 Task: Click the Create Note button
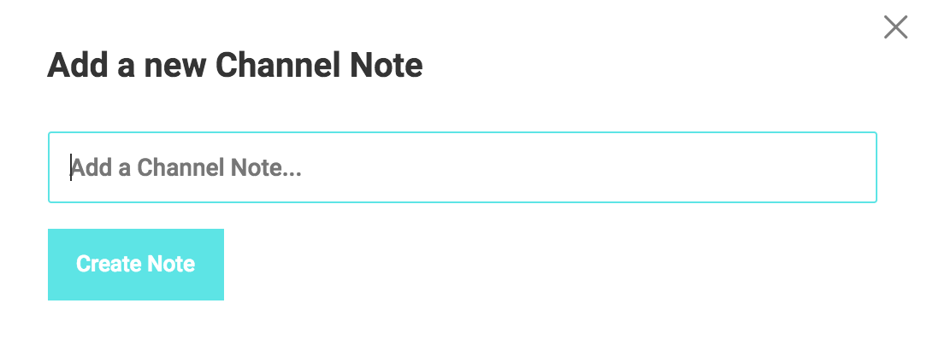136,265
